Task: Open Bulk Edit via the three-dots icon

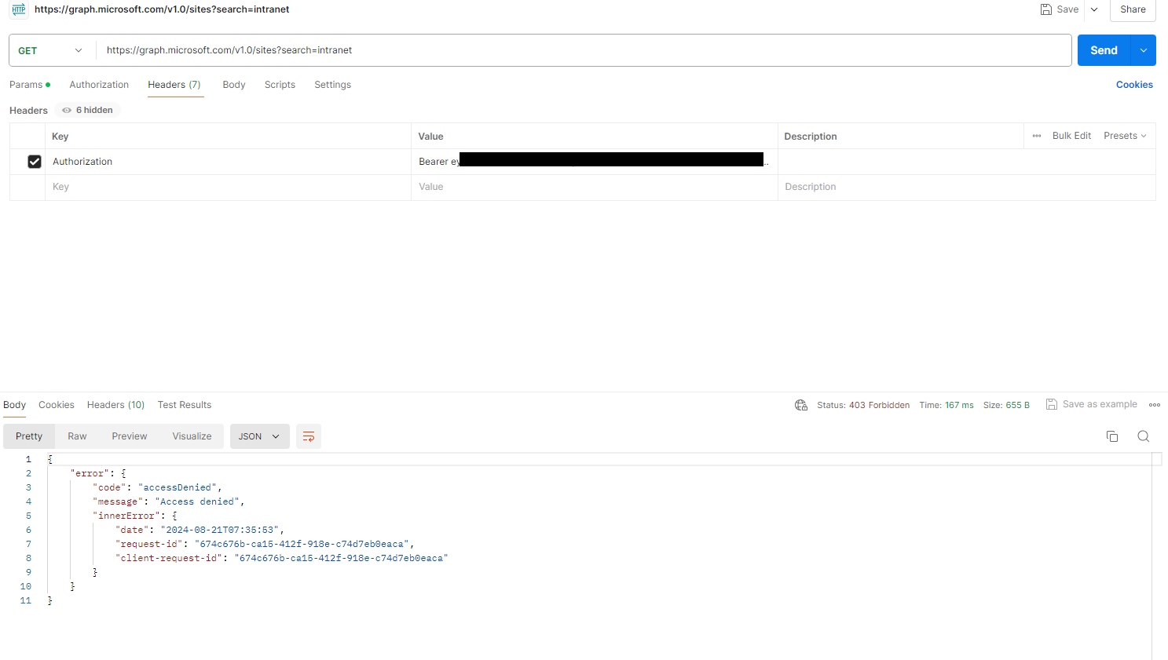Action: pos(1037,135)
